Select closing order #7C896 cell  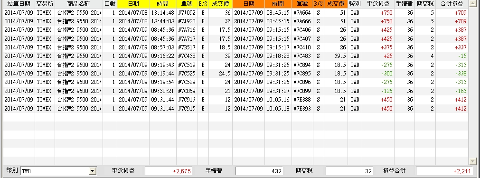302,82
